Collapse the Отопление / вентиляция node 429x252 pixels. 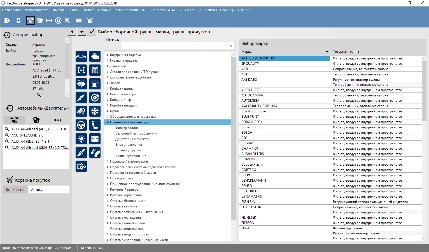coord(108,122)
